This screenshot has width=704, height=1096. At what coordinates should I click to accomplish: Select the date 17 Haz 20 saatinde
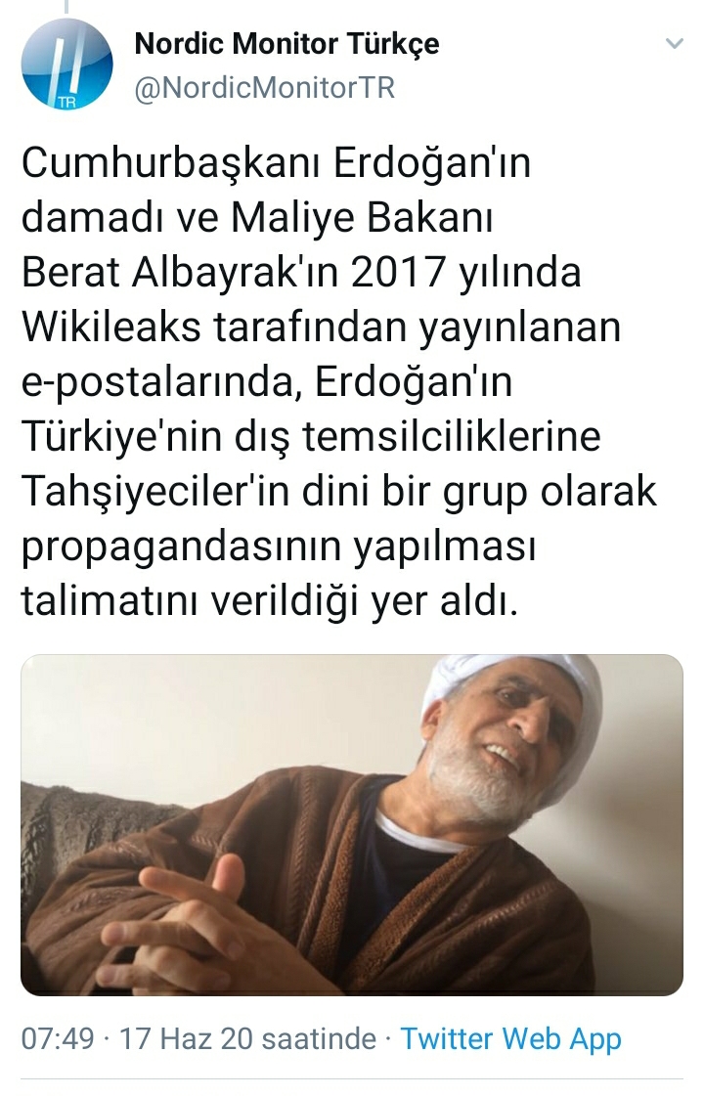(x=247, y=1038)
